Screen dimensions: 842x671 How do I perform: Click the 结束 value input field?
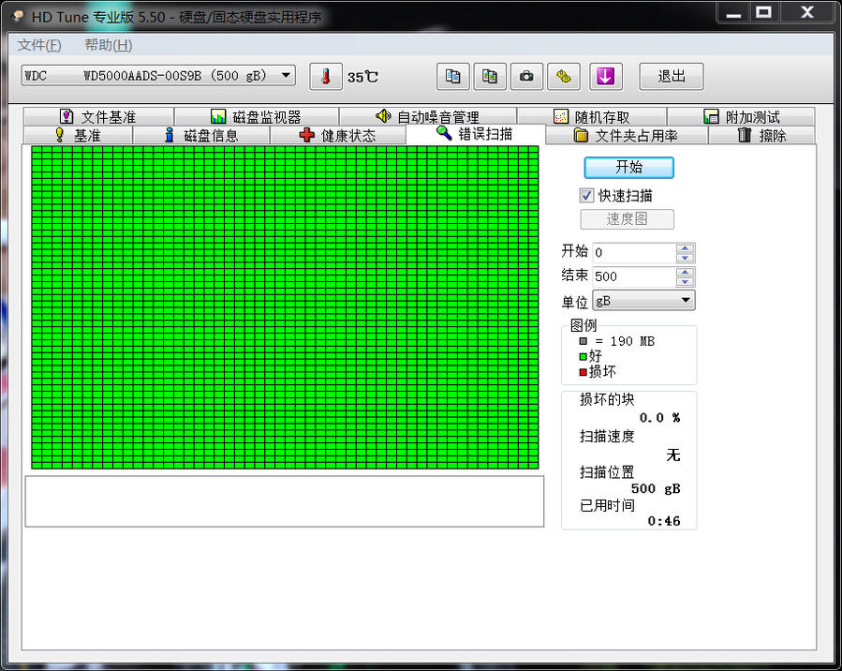634,276
